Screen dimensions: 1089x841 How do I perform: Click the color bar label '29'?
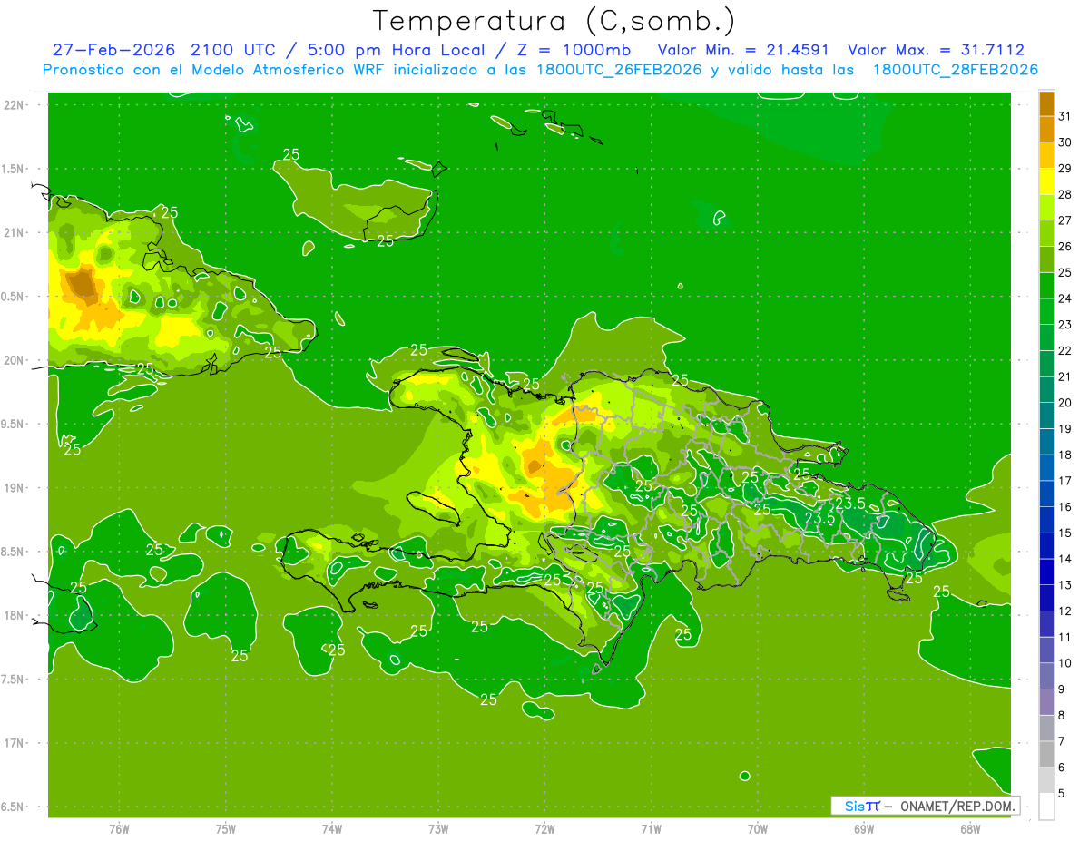coord(1065,169)
